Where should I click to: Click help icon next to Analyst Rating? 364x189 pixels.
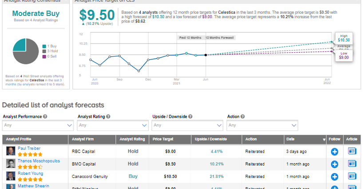pos(108,116)
